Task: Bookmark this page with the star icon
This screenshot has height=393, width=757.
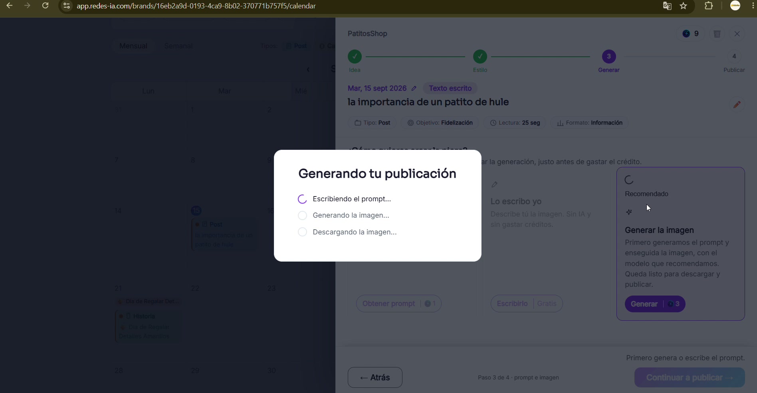Action: (684, 6)
